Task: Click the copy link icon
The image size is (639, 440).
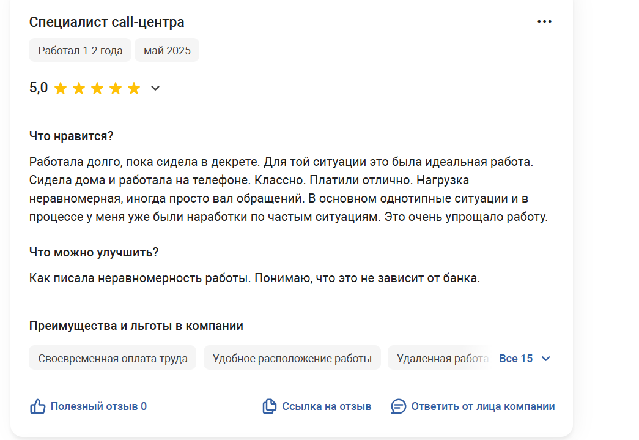Action: click(x=270, y=406)
